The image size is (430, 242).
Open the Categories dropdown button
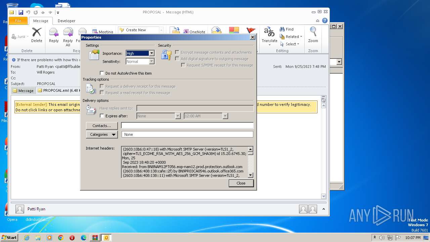coord(102,134)
